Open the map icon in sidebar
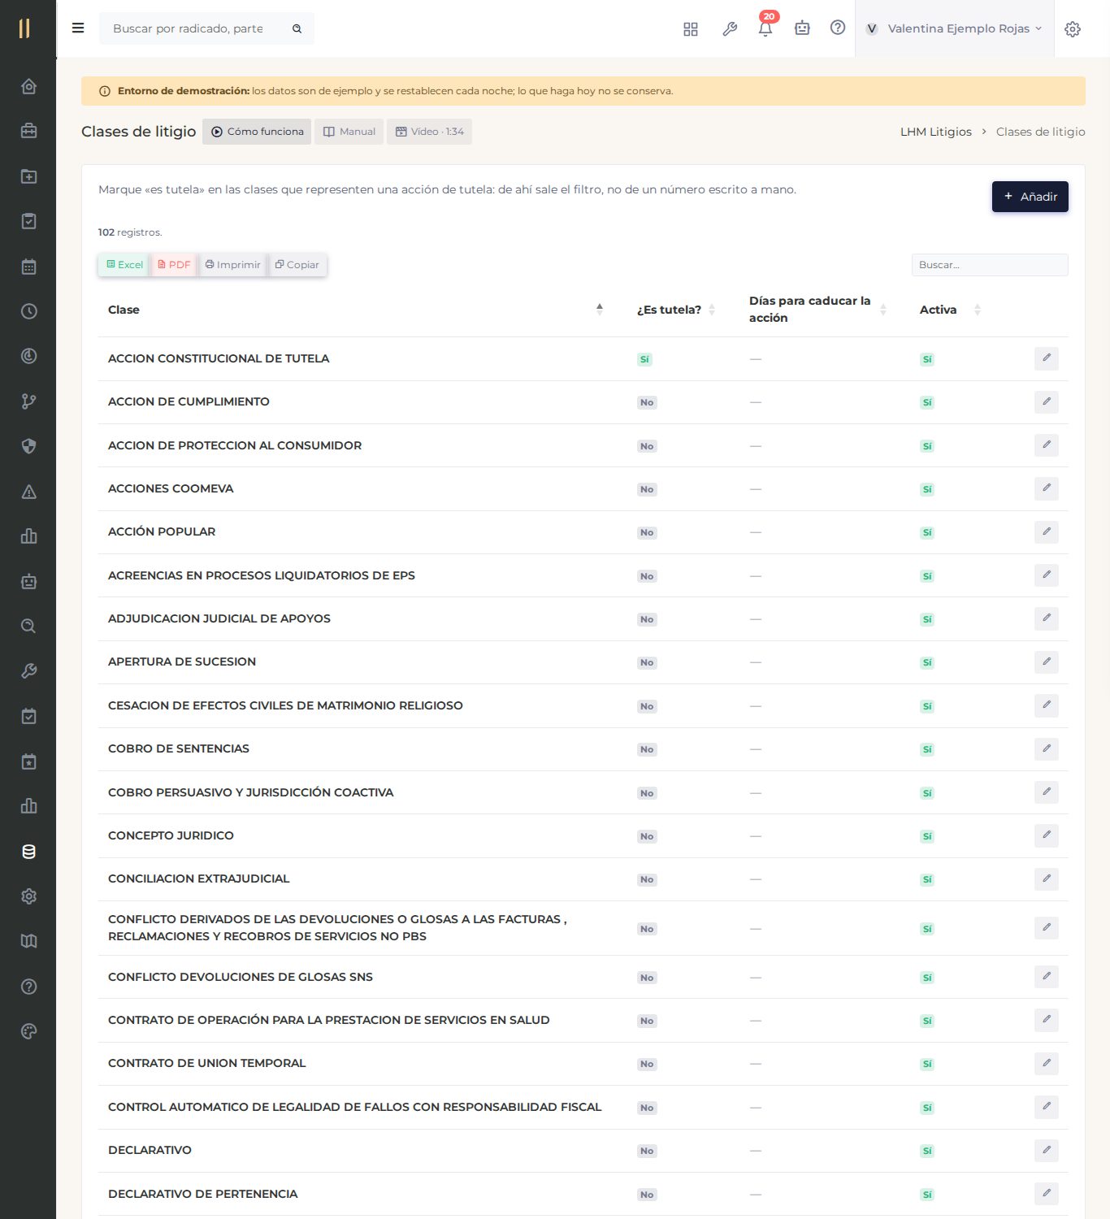Screen dimensions: 1110x1219 coord(28,941)
